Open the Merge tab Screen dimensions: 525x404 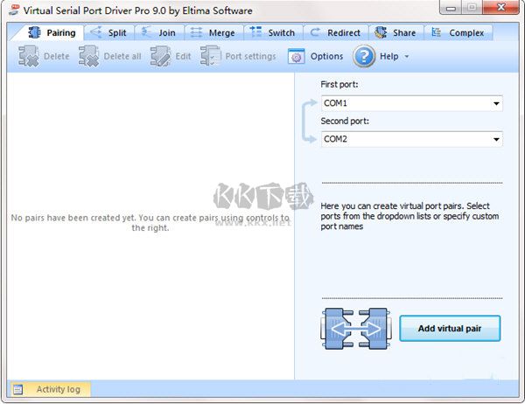click(x=214, y=33)
